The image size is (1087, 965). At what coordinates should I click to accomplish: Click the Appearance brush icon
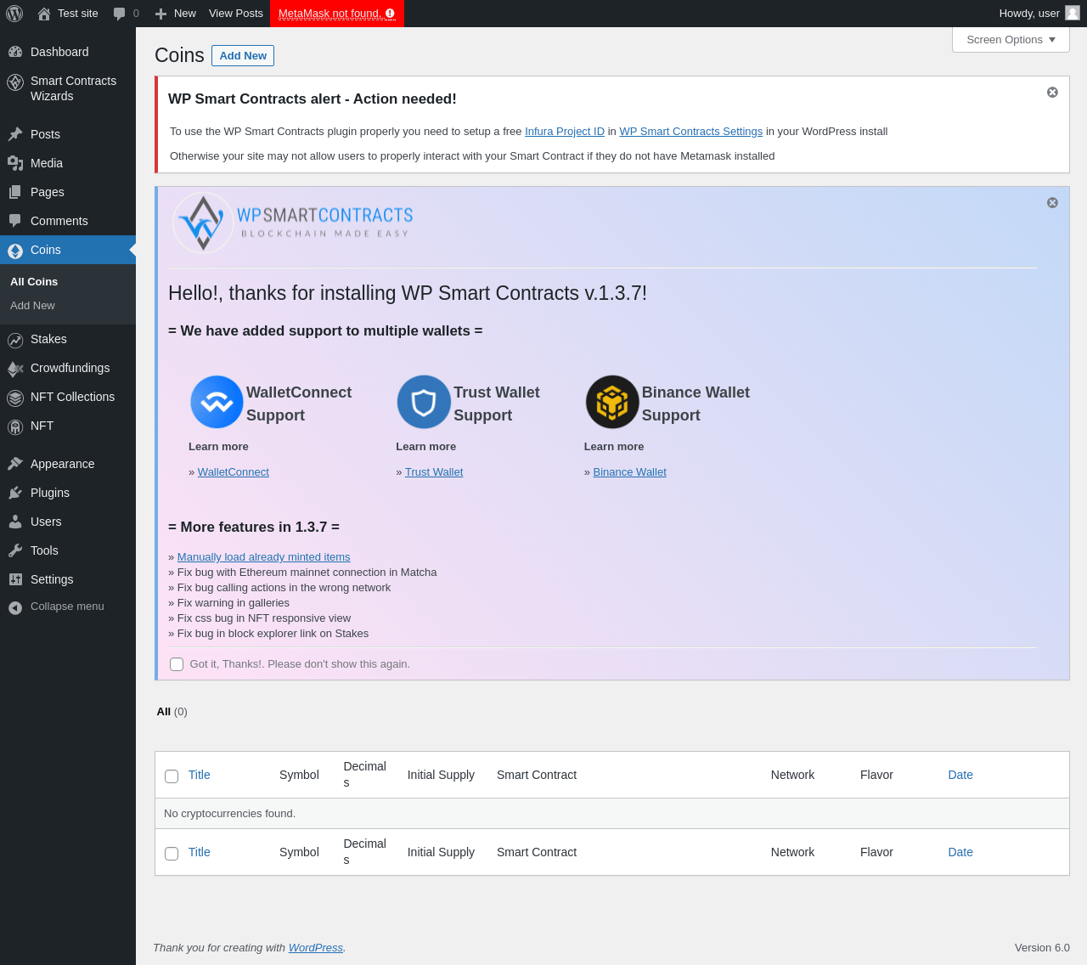click(15, 464)
